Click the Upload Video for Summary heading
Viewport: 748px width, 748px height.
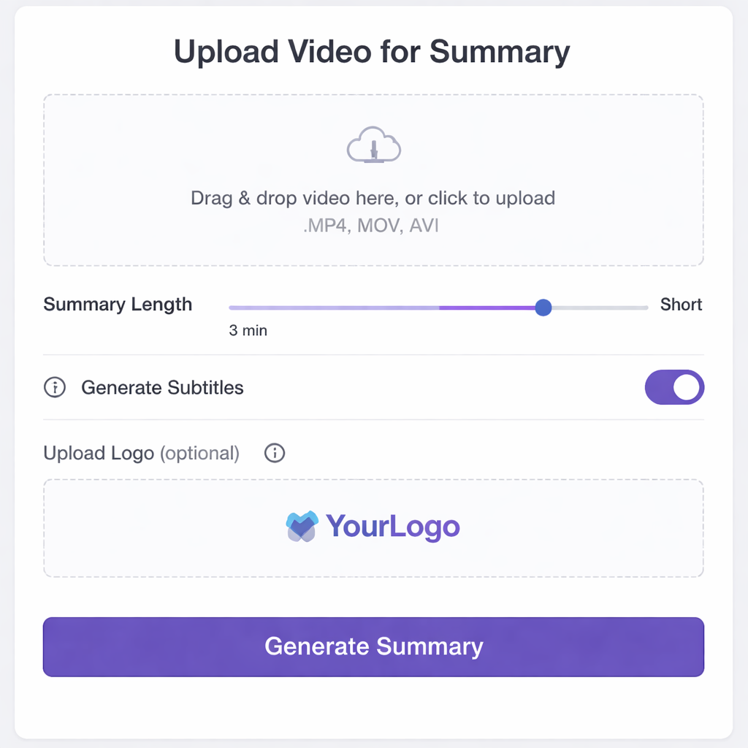point(371,51)
